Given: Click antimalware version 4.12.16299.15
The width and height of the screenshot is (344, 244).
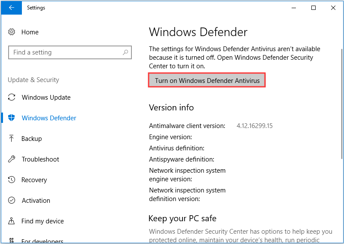Looking at the screenshot, I should 255,126.
